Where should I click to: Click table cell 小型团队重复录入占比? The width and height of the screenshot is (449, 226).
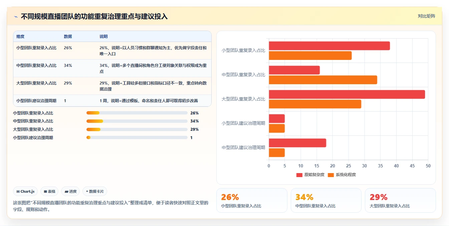tap(36, 48)
